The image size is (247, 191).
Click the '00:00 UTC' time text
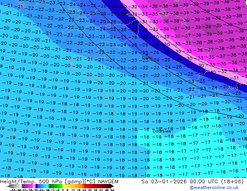205,182
